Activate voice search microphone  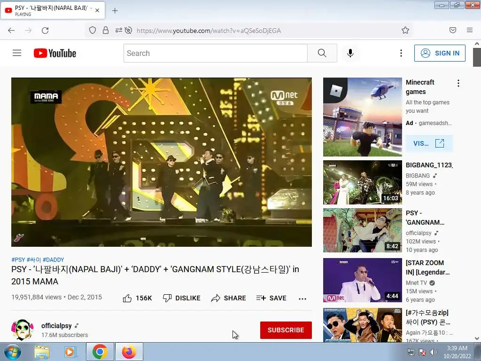coord(350,53)
